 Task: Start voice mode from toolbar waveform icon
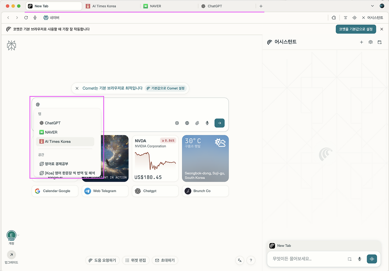click(354, 18)
